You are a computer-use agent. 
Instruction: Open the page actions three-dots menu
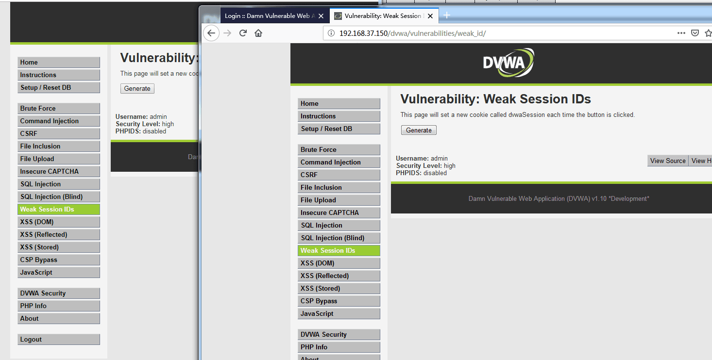(x=681, y=33)
